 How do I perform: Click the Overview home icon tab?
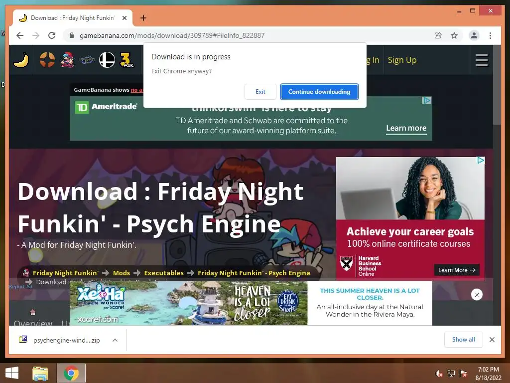[x=33, y=313]
